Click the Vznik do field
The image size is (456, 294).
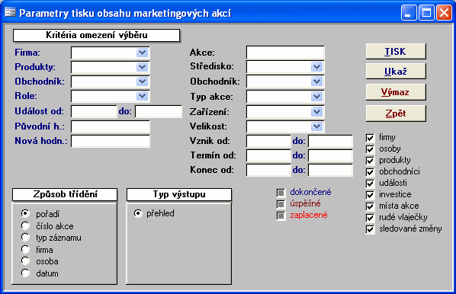pyautogui.click(x=330, y=142)
